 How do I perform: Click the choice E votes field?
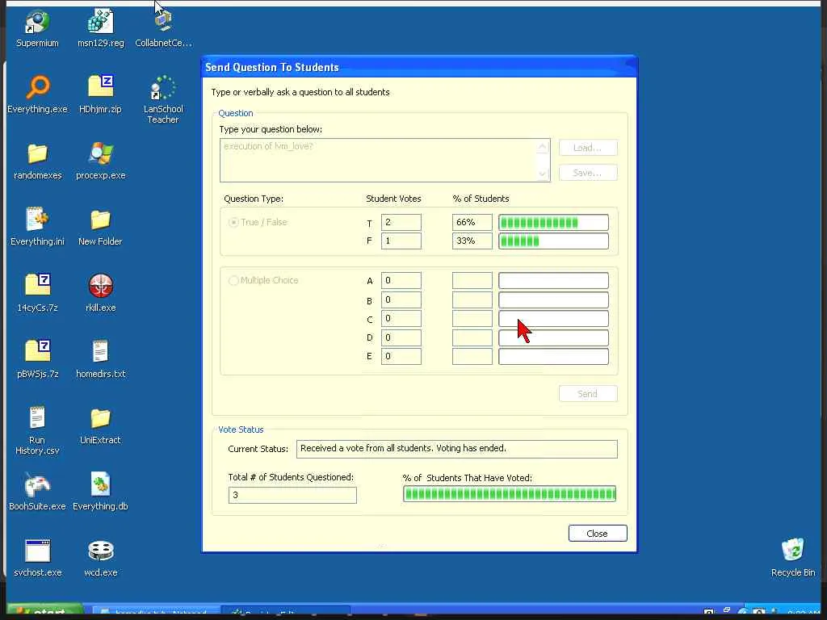(401, 356)
